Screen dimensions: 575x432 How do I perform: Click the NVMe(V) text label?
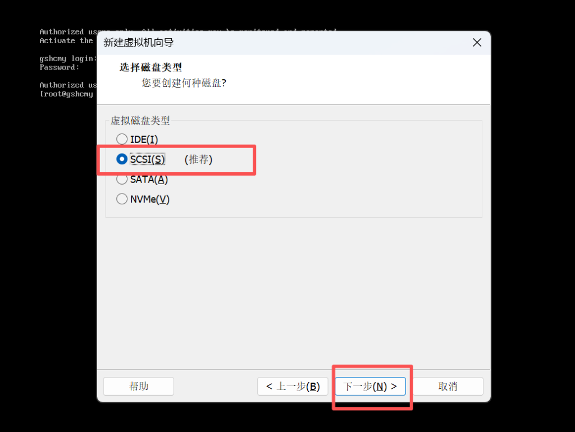[x=149, y=199]
